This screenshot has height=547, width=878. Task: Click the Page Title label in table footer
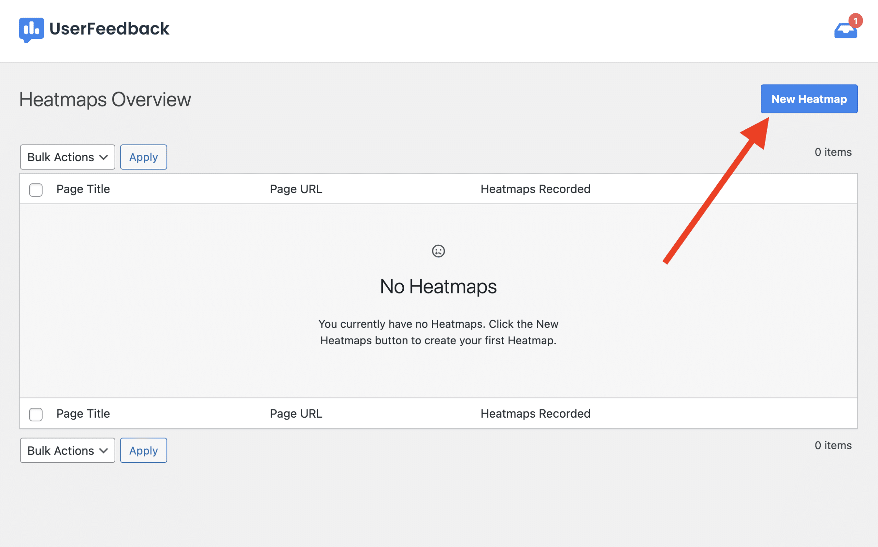(83, 414)
